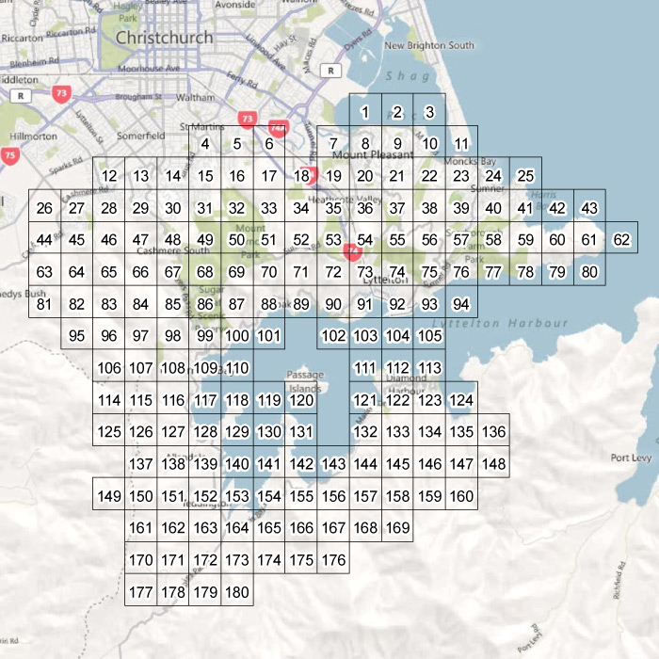Click the Somerfield suburb label
Viewport: 659px width, 659px height.
[141, 136]
